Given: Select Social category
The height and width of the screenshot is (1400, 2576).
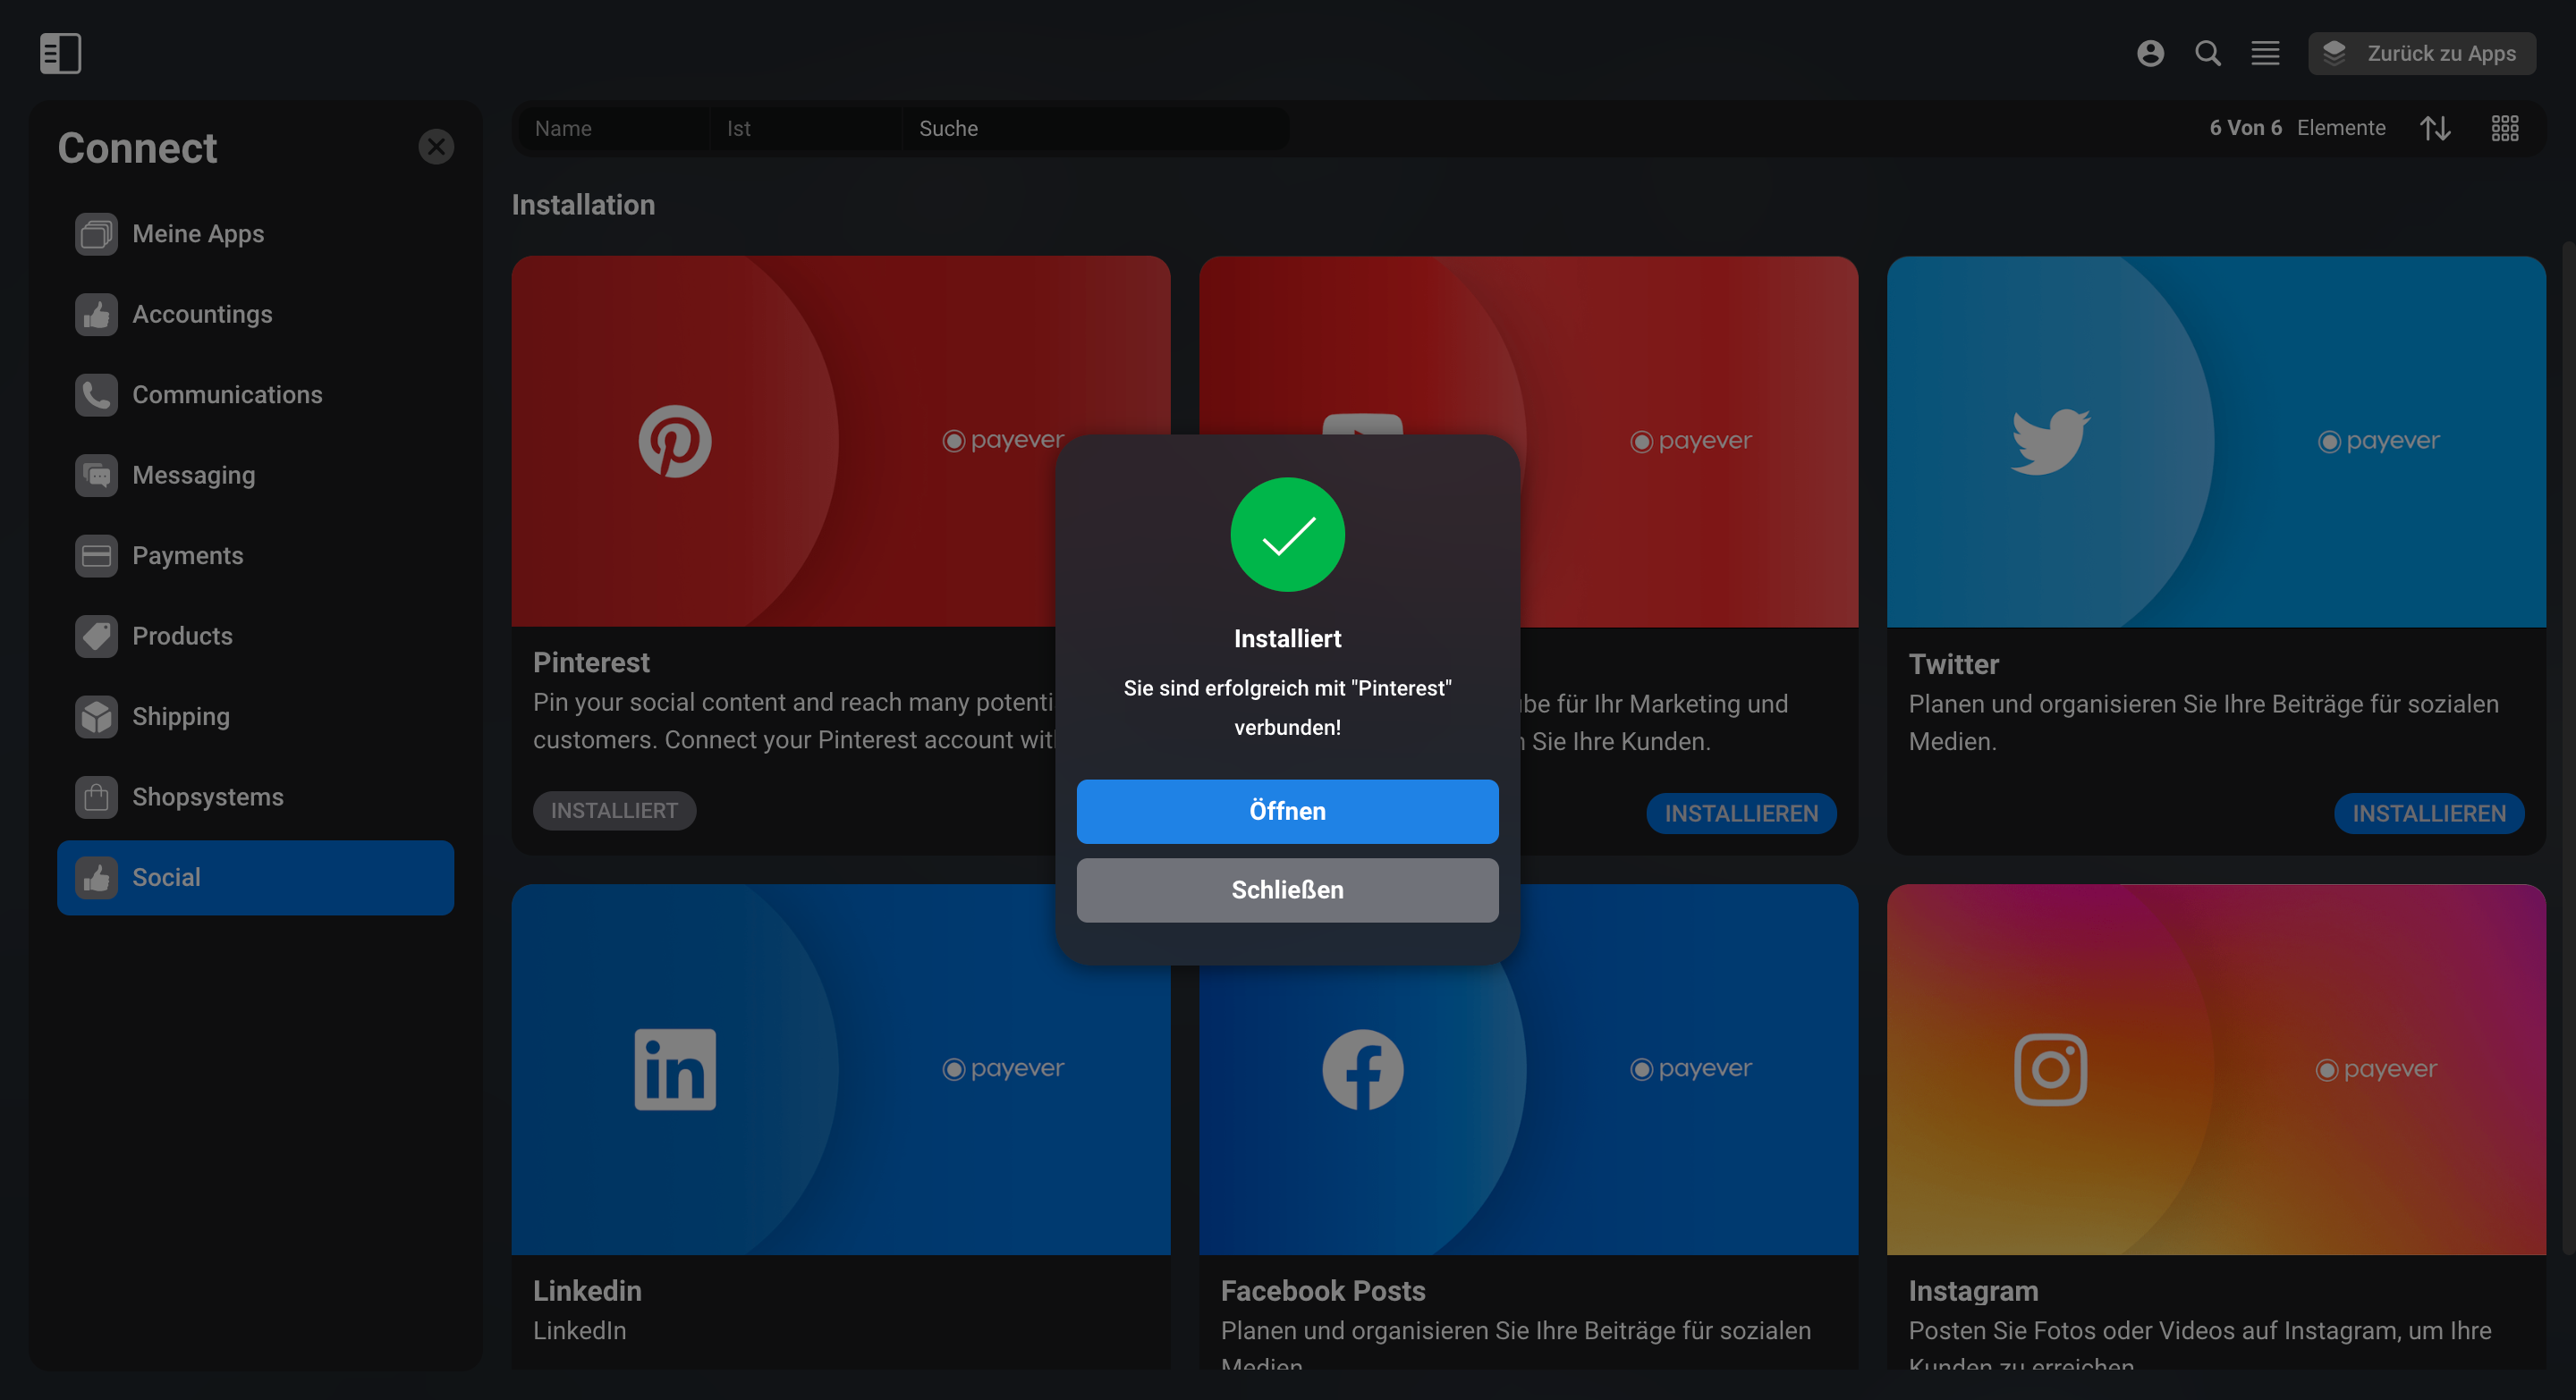Looking at the screenshot, I should (256, 877).
